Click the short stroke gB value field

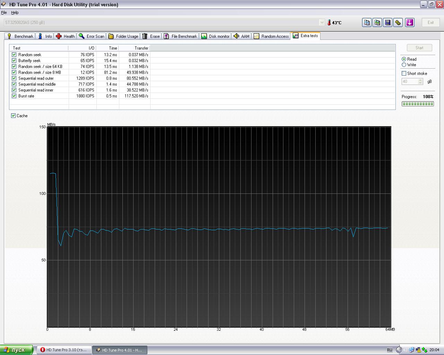tap(410, 81)
